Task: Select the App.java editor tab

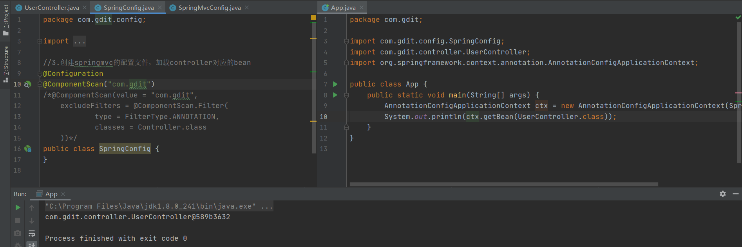Action: (x=343, y=7)
